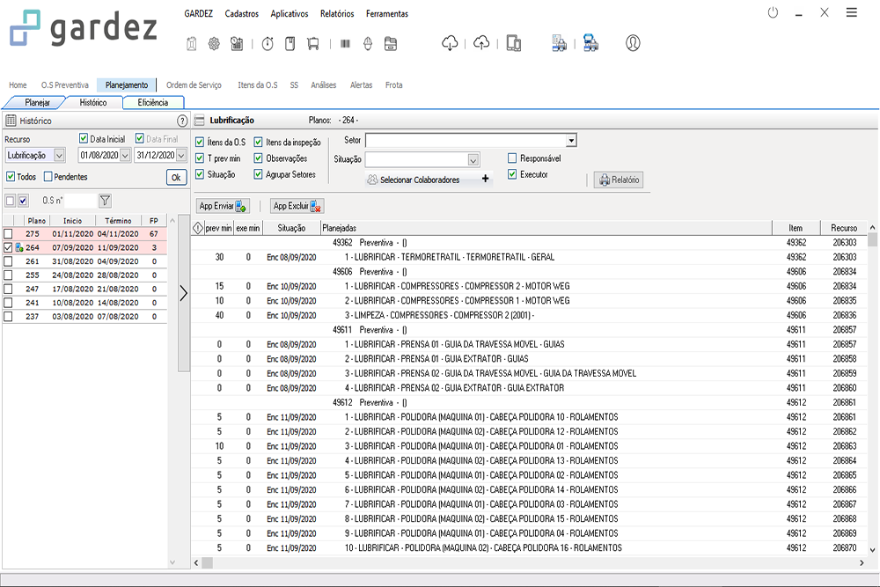This screenshot has height=587, width=880.
Task: Click the Ok button in Histórico panel
Action: click(x=176, y=178)
